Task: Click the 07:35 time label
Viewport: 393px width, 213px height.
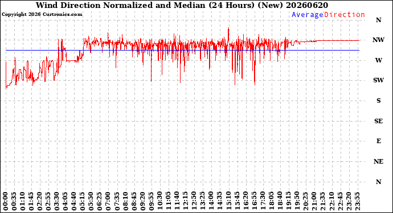Action: (x=117, y=202)
